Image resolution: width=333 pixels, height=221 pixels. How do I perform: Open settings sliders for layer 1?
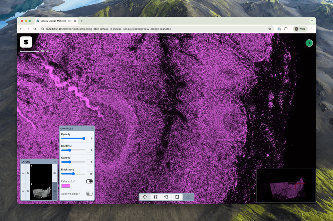[55, 173]
